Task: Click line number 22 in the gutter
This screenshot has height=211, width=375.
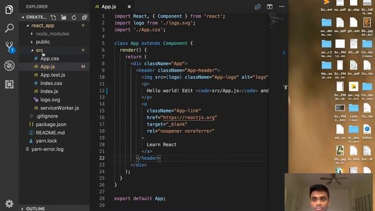Action: (x=102, y=158)
